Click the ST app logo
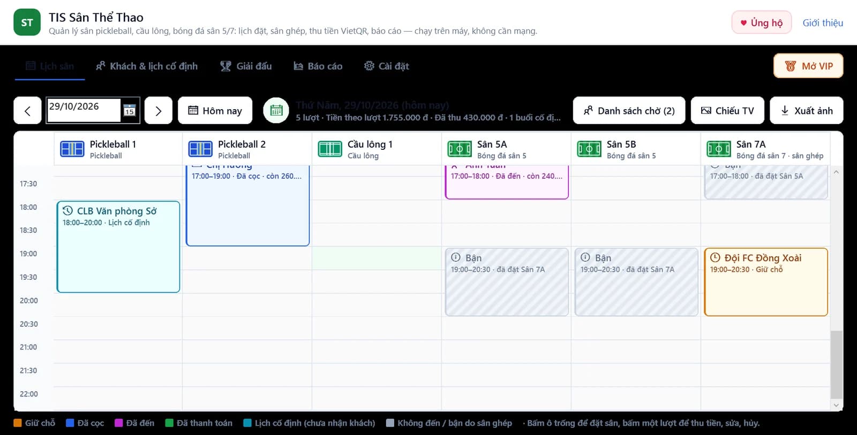Viewport: 857px width, 435px height. click(27, 22)
